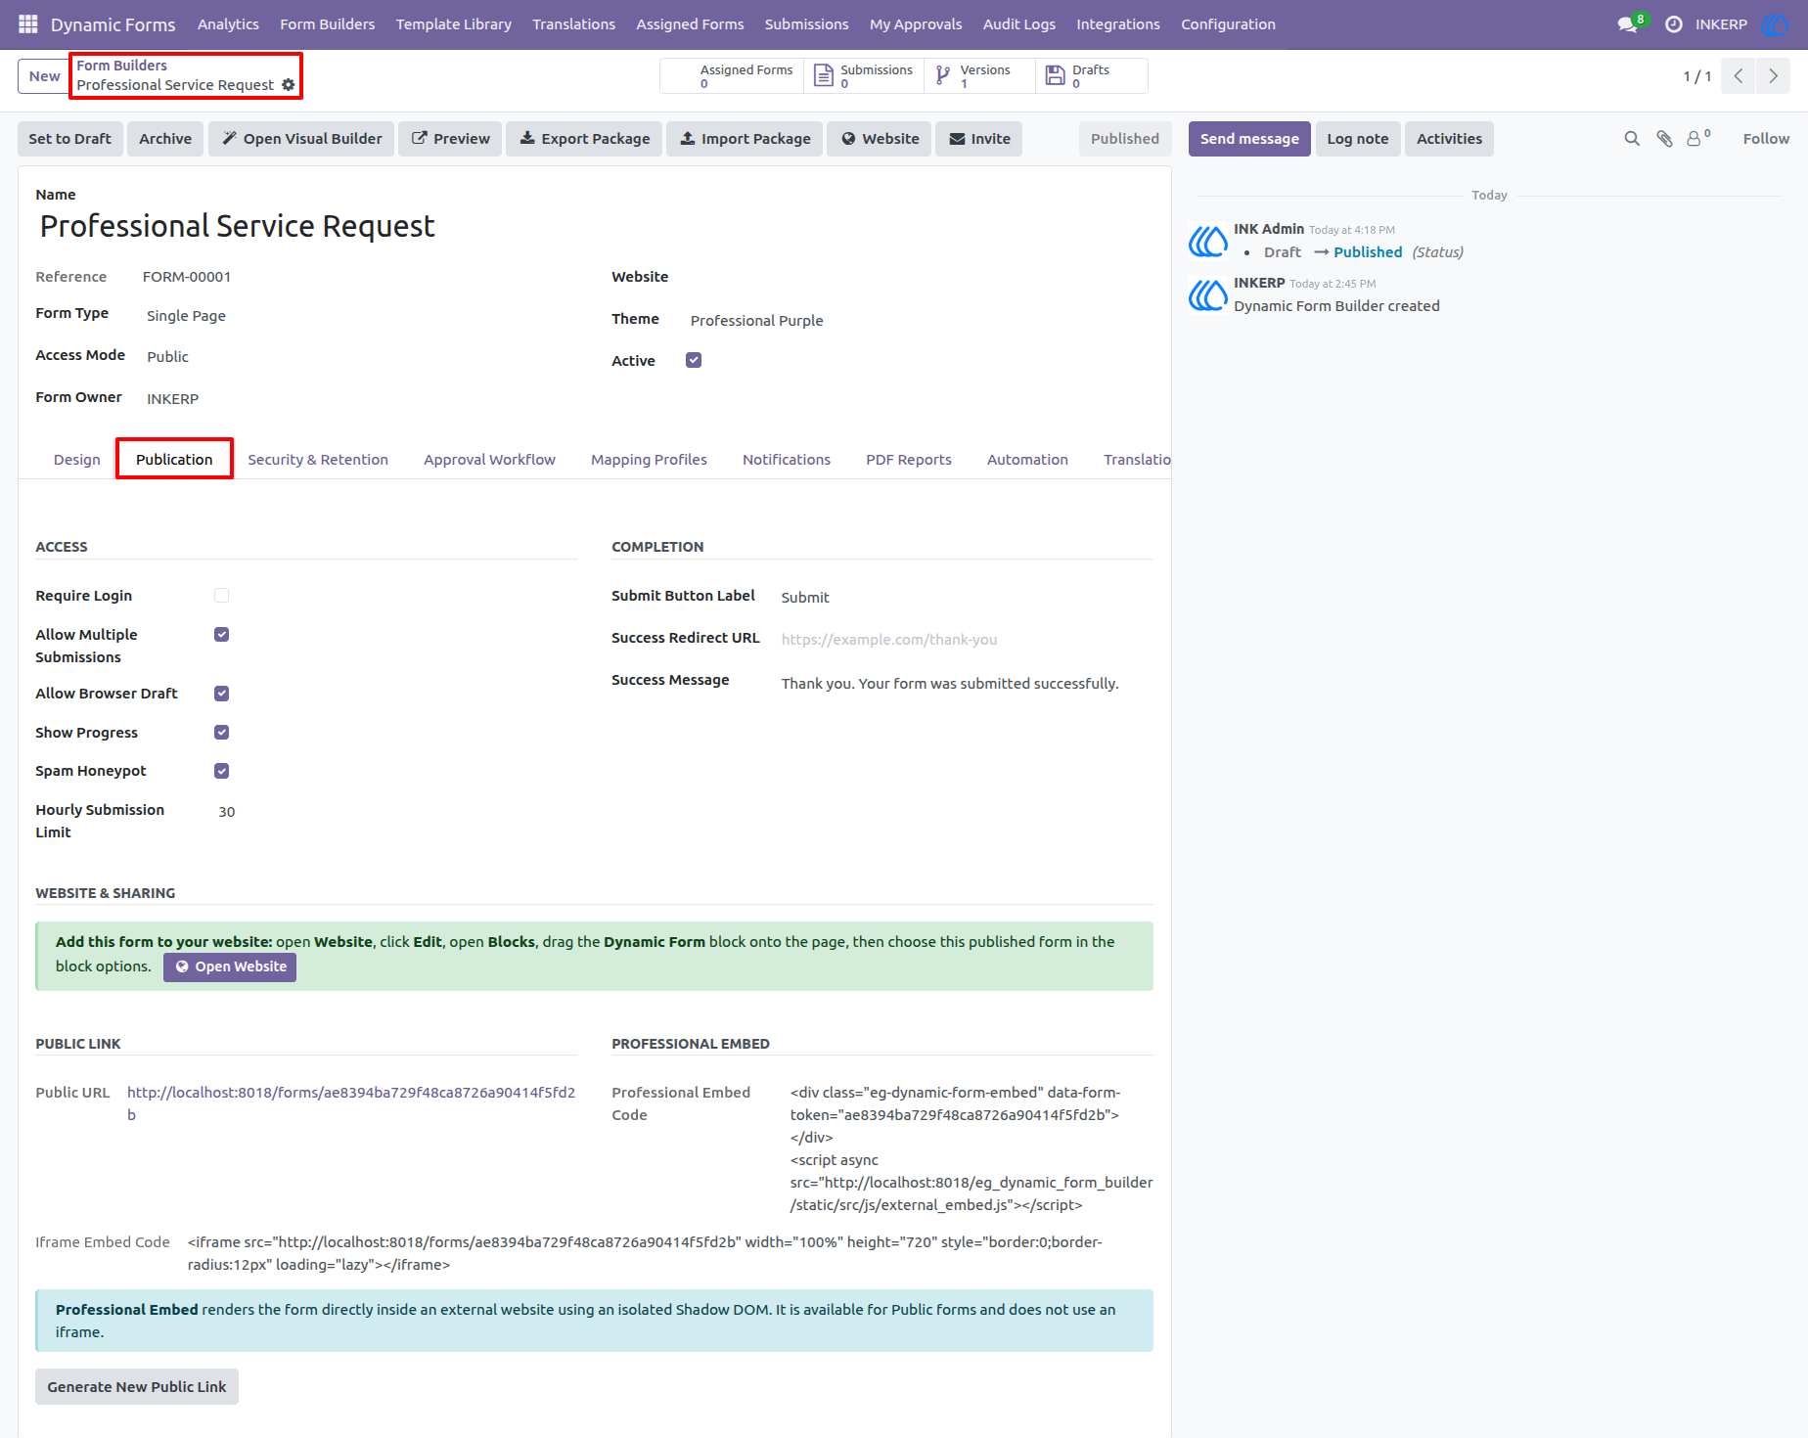Click the Export Package button
The width and height of the screenshot is (1808, 1438).
[584, 139]
